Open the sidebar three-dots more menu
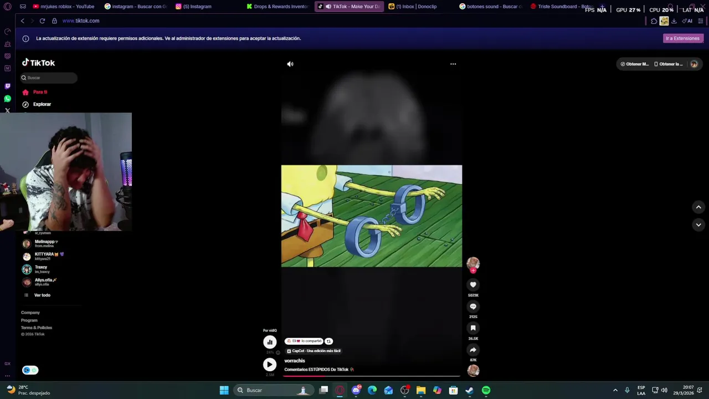This screenshot has height=399, width=709. click(7, 375)
